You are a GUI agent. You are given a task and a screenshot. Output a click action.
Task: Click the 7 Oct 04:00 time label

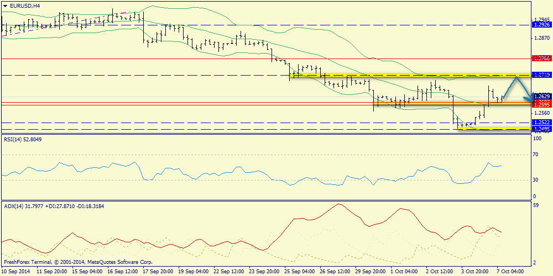pos(510,272)
